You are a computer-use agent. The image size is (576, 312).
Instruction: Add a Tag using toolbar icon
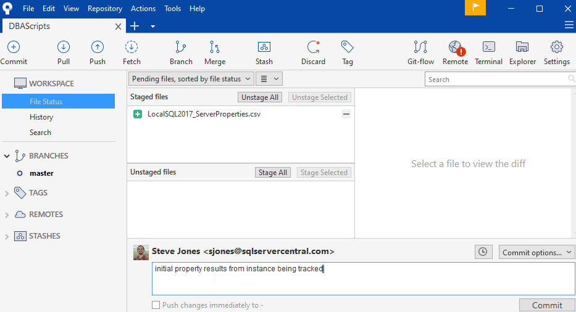(348, 47)
